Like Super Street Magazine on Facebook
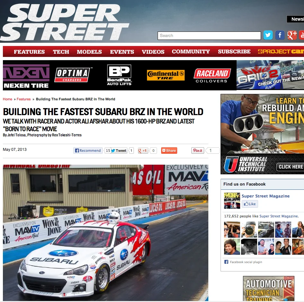Screen dimensions: 304x302 [250, 204]
